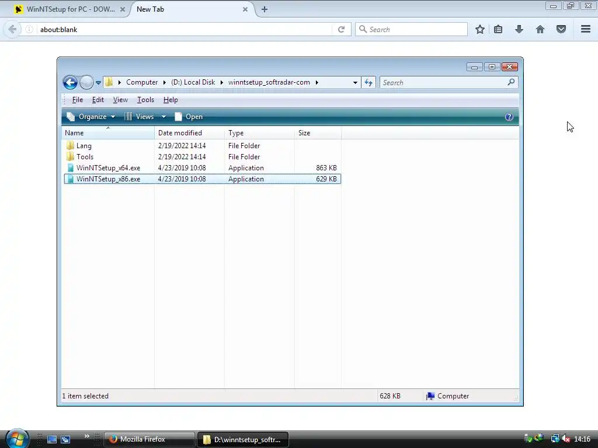Show Firefox bookmarks list
The image size is (598, 448).
pos(498,29)
